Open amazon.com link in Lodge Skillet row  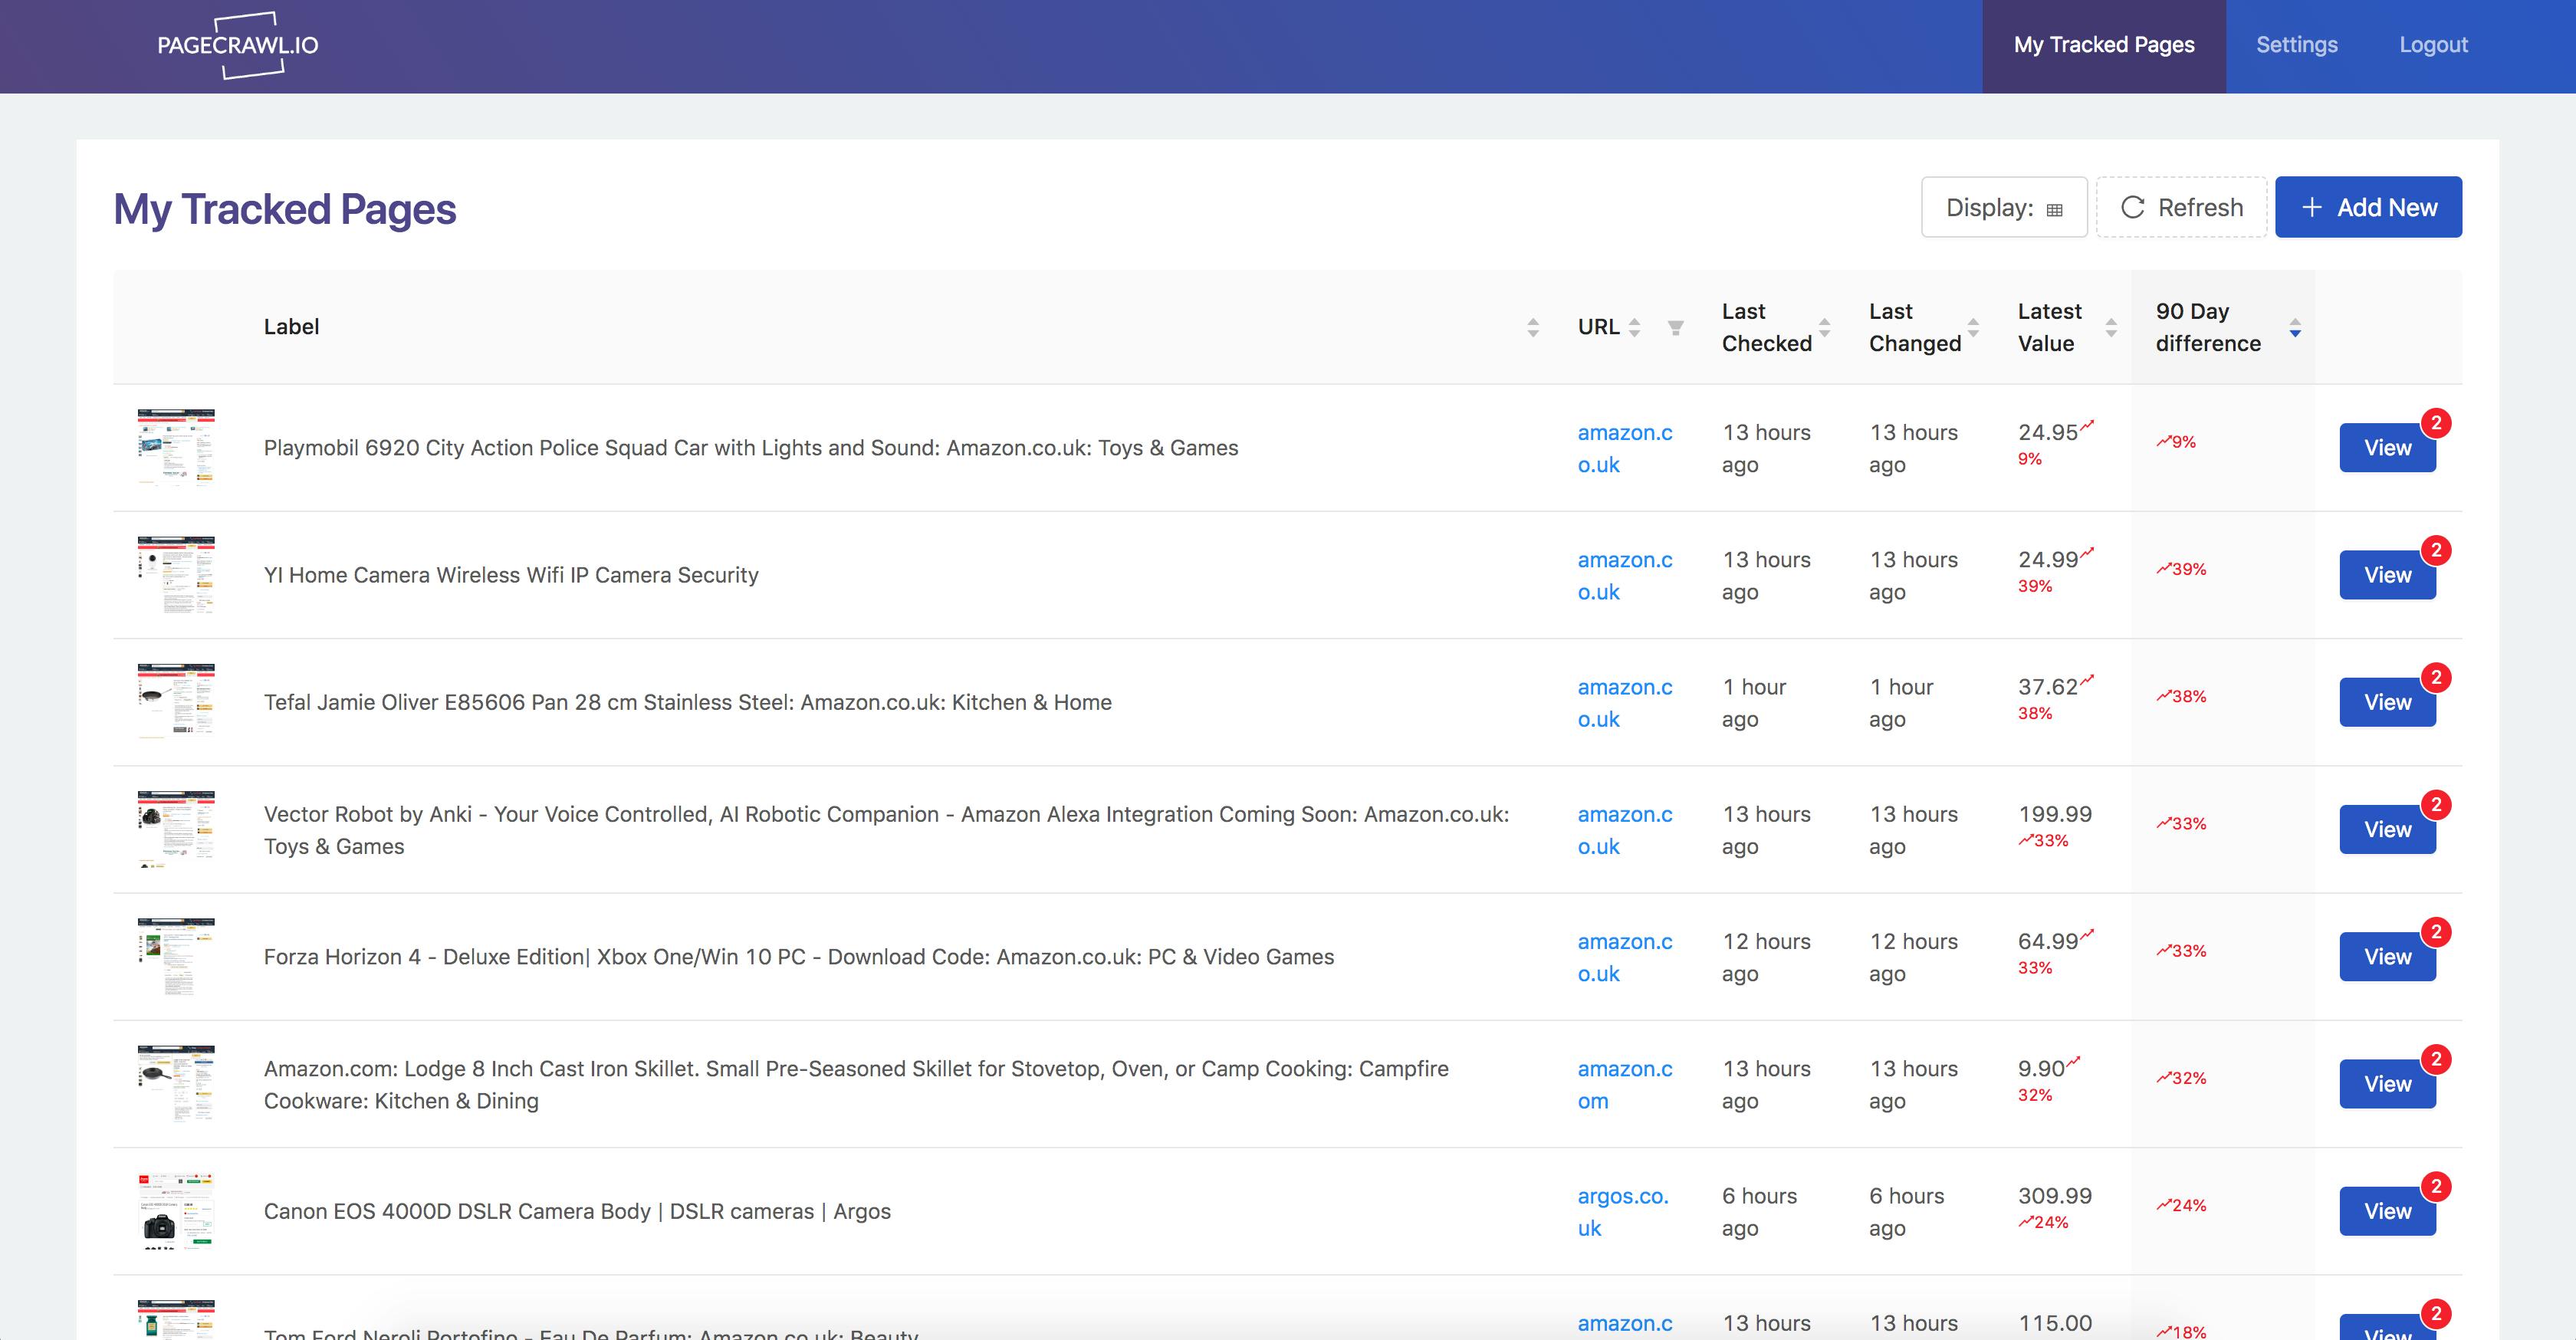1625,1084
